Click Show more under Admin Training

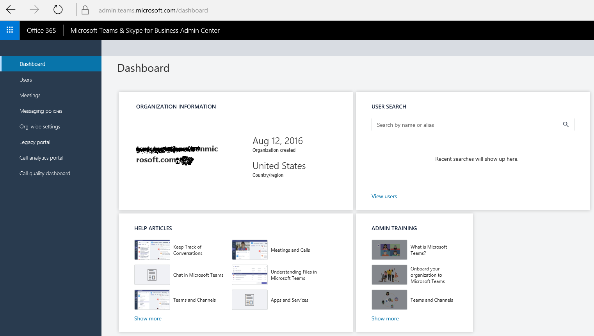coord(385,318)
